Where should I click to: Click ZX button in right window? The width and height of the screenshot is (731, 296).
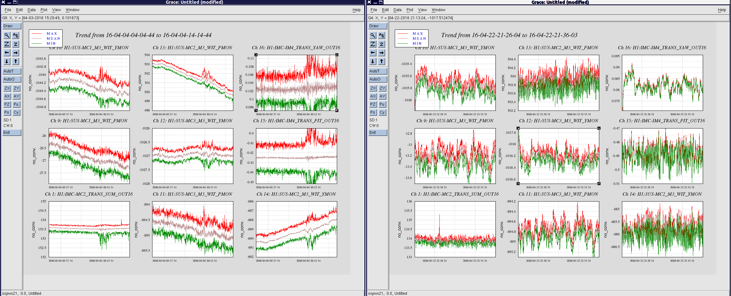[373, 88]
